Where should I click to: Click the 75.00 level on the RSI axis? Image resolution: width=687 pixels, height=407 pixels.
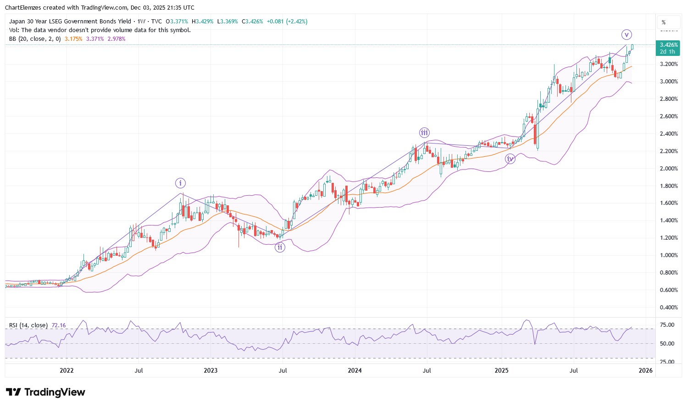(667, 325)
